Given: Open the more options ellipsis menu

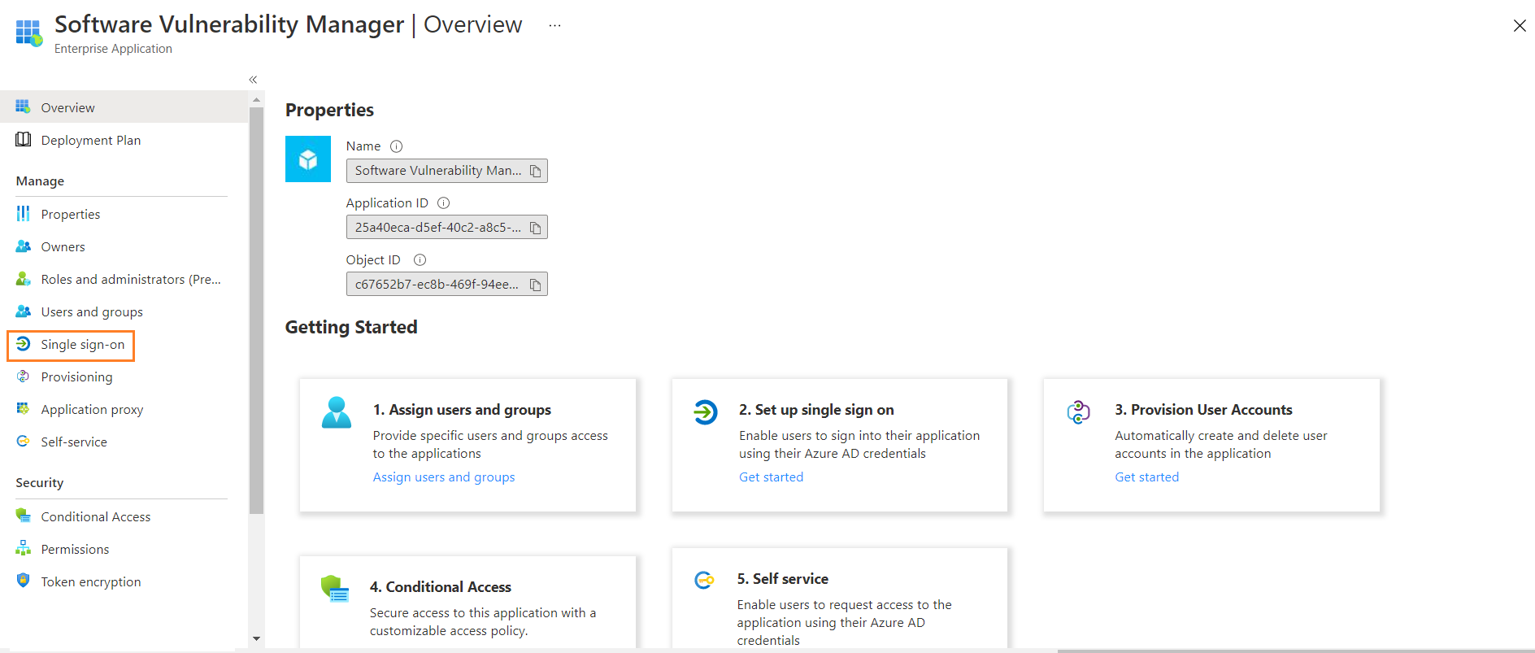Looking at the screenshot, I should 554,25.
